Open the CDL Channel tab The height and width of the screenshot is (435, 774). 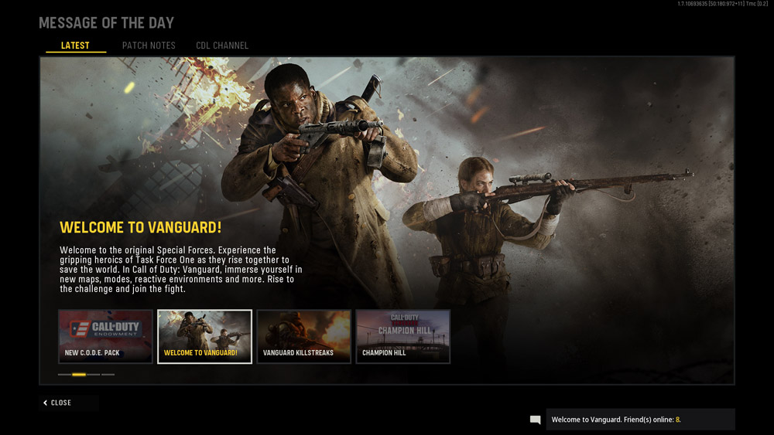click(x=222, y=46)
